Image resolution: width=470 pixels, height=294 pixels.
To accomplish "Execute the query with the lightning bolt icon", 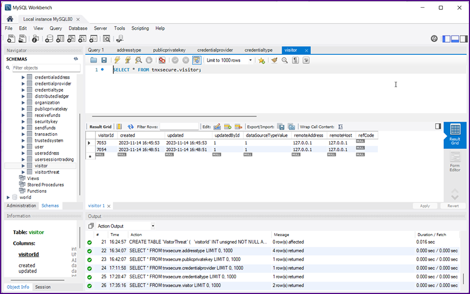I will point(118,61).
